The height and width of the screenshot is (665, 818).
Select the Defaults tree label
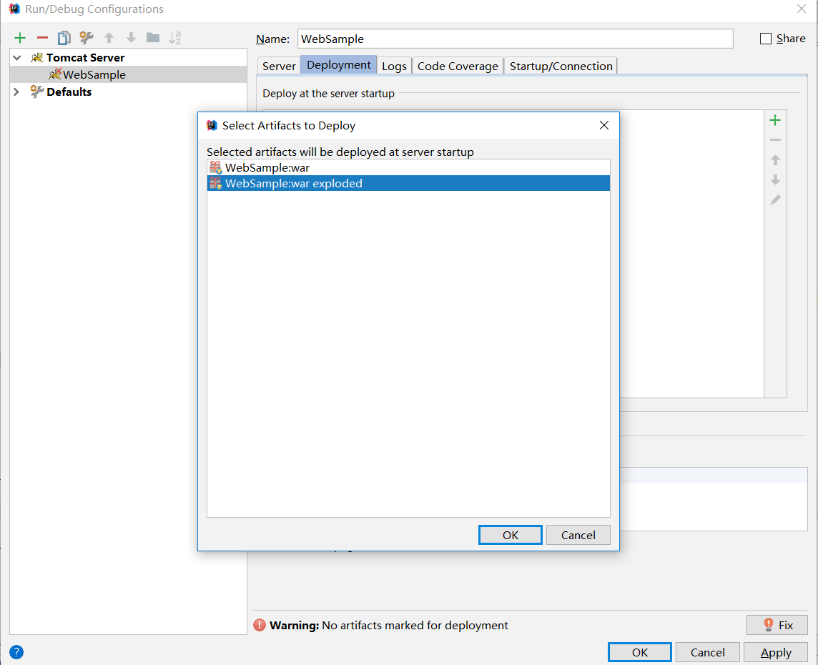pos(69,92)
